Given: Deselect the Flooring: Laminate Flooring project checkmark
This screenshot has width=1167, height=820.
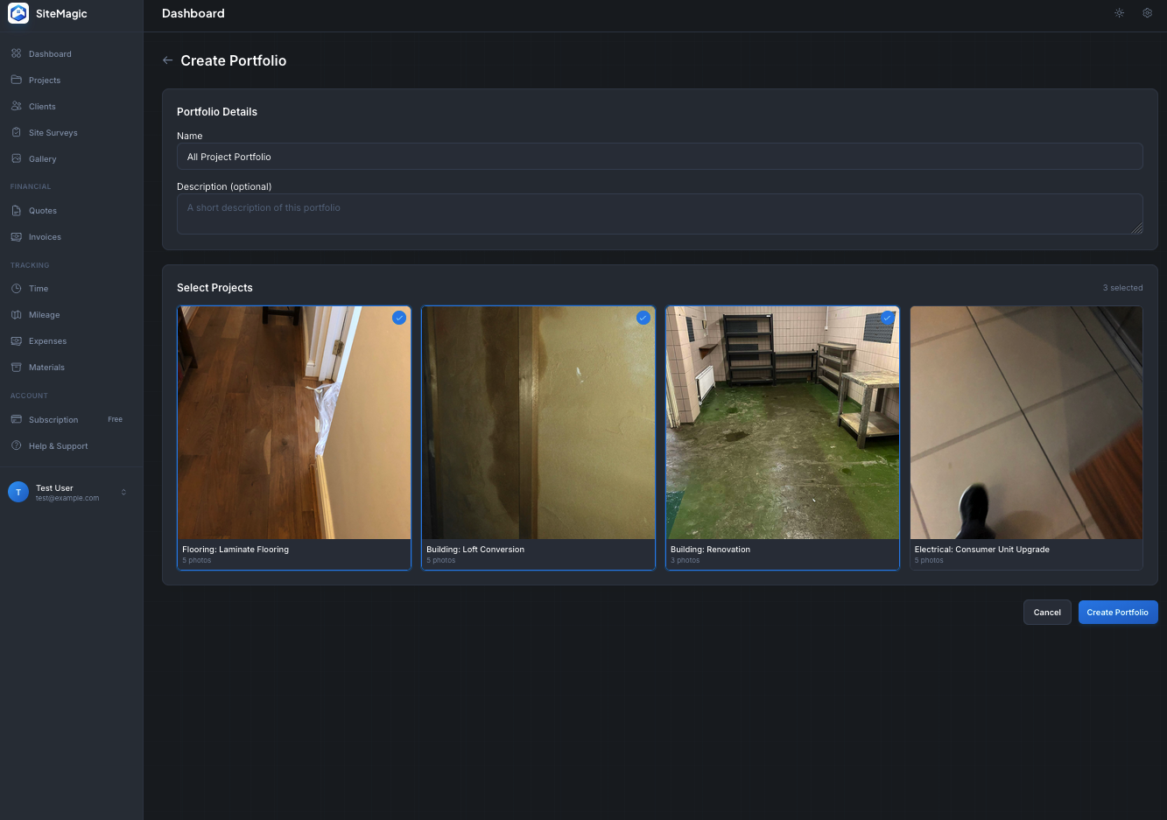Looking at the screenshot, I should (x=399, y=318).
